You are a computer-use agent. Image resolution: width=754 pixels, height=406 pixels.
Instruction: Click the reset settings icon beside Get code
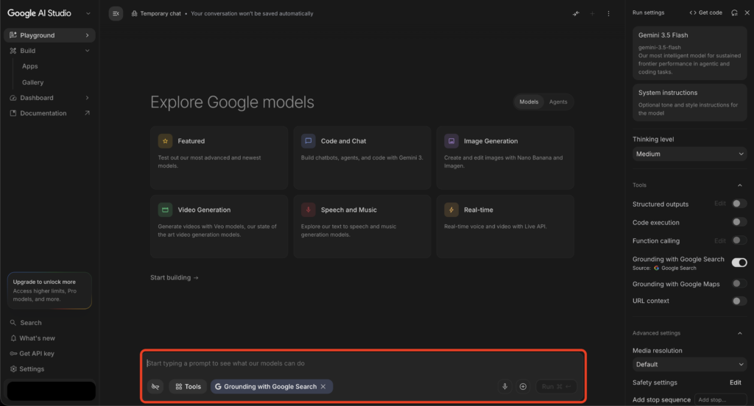734,13
